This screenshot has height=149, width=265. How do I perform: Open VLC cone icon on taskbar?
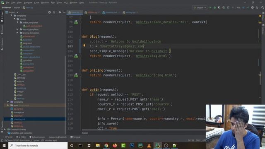coord(149,145)
